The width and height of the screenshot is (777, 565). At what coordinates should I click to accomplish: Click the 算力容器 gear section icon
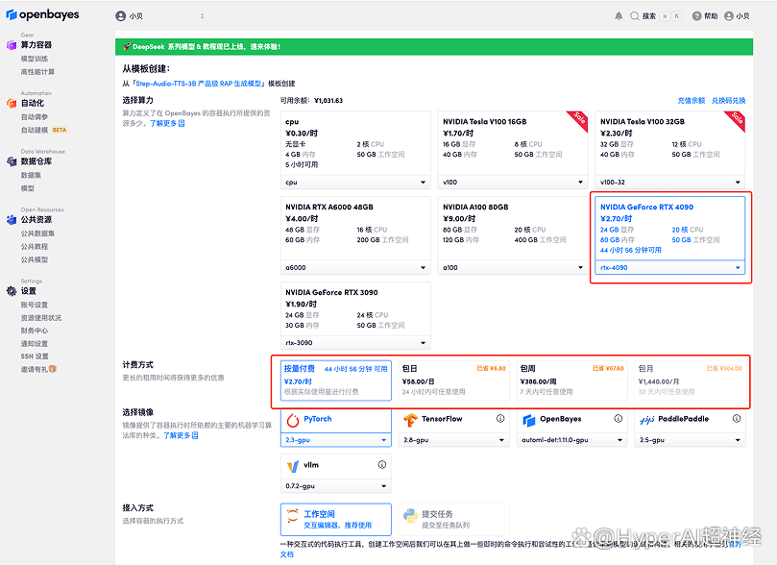tap(12, 45)
